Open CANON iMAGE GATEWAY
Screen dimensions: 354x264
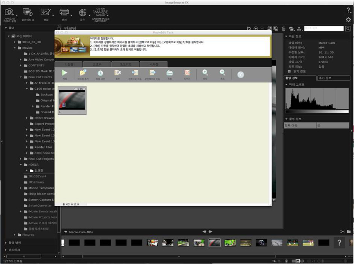101,15
